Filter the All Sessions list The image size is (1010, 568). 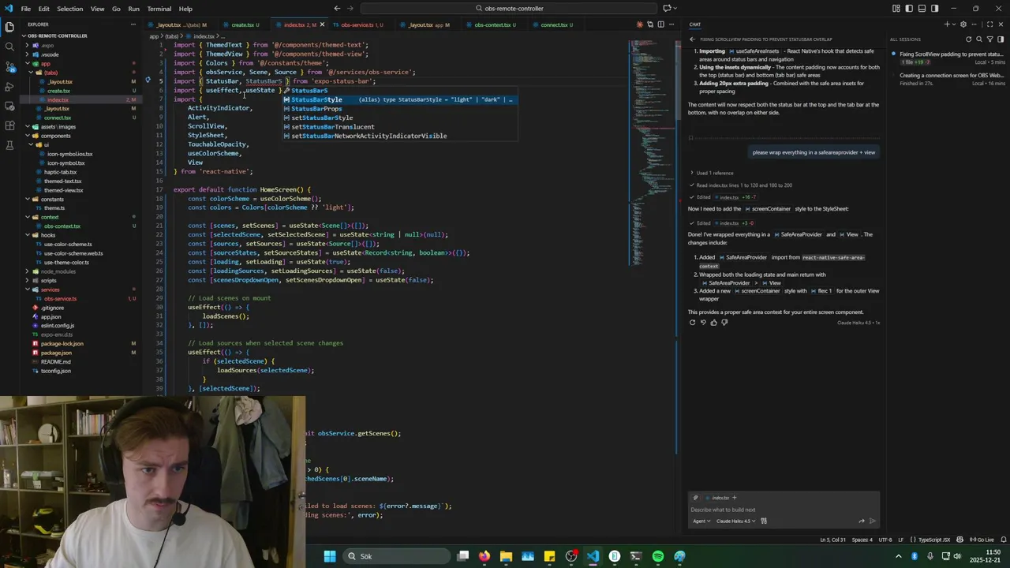989,39
